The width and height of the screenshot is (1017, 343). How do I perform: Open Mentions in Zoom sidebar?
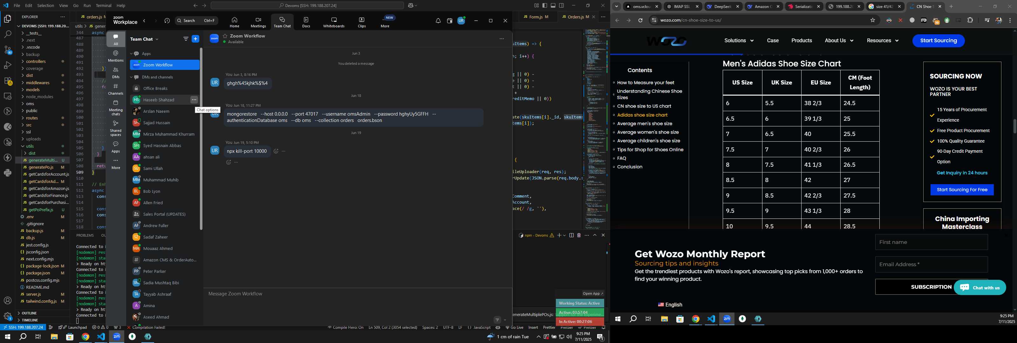click(116, 56)
